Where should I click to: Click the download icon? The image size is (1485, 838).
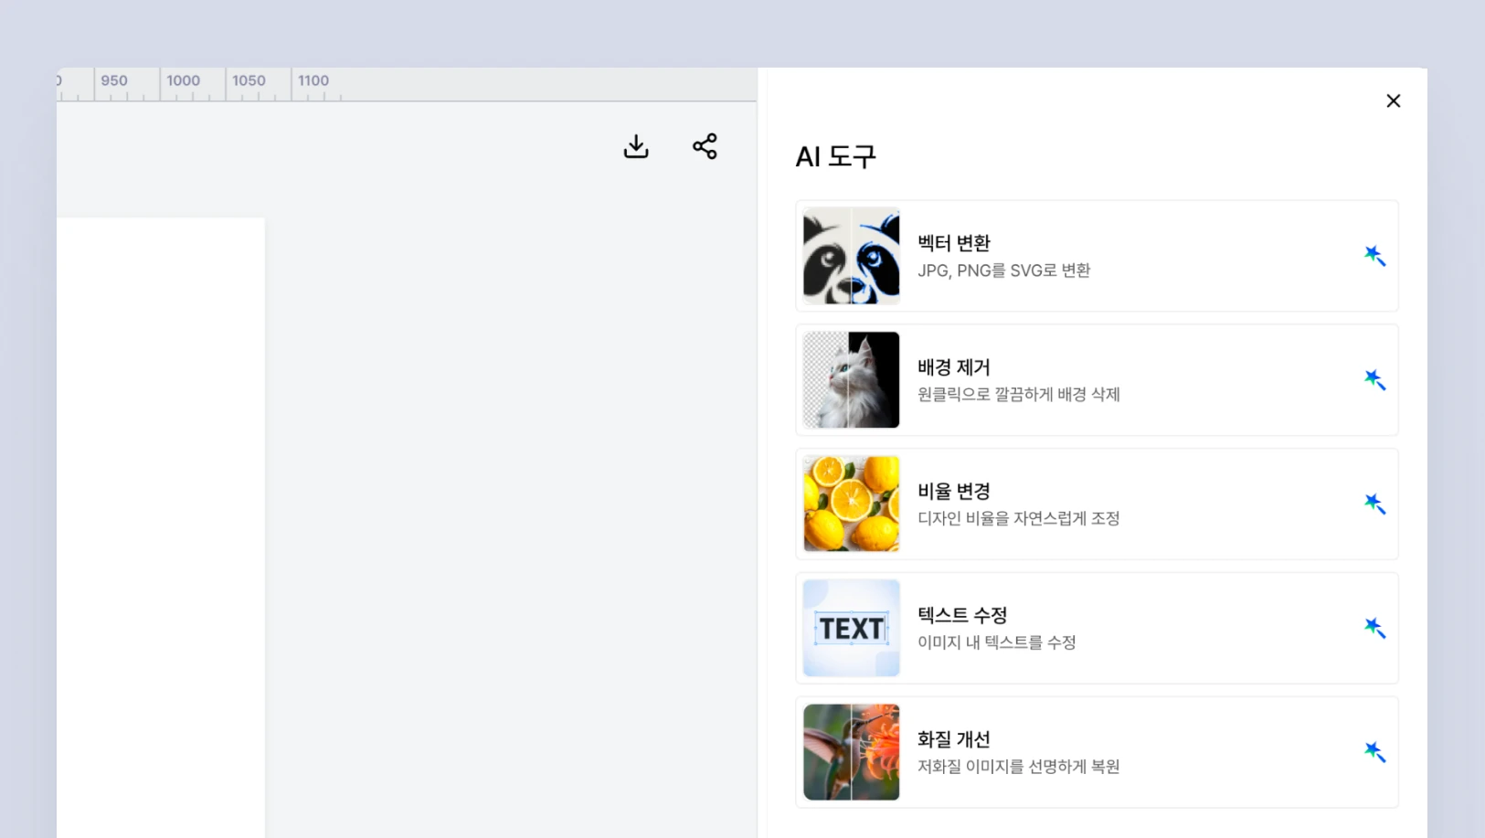click(x=636, y=146)
